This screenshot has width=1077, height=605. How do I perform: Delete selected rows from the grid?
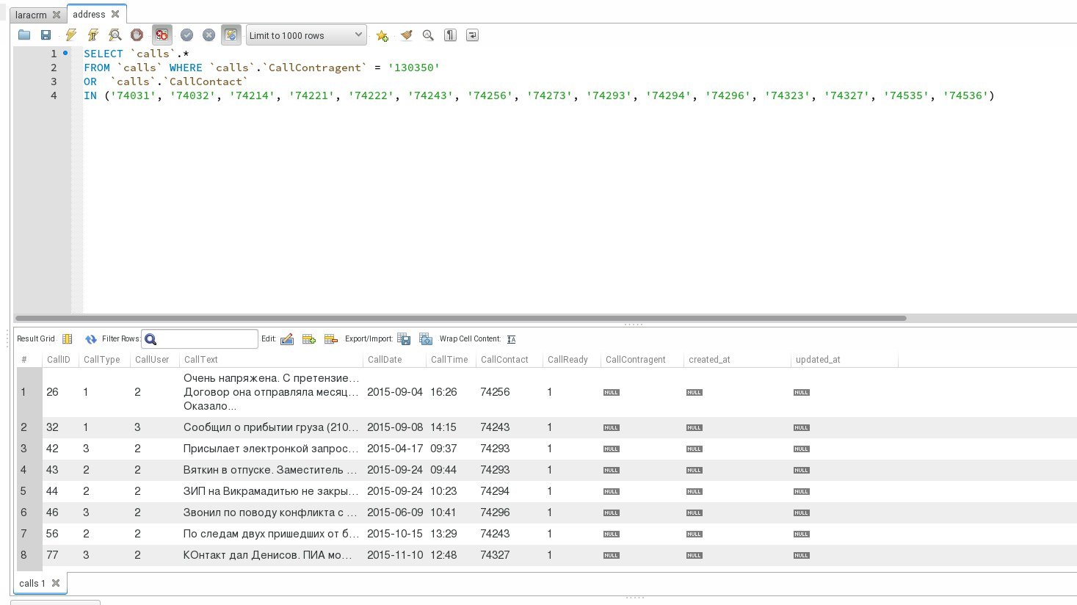coord(331,338)
